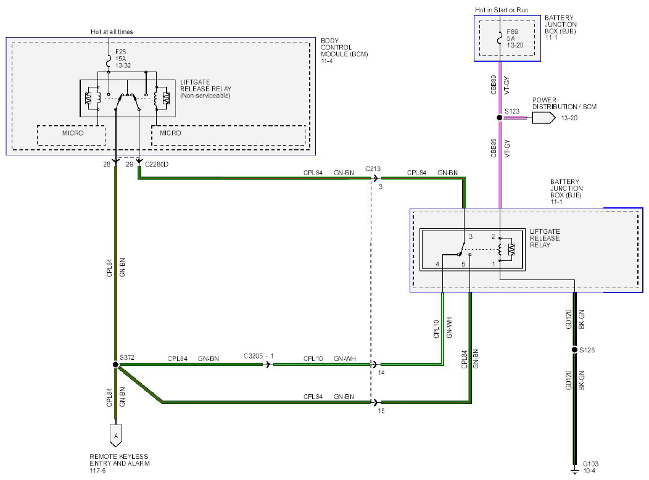Click C213 connector pin 14 terminal
Image resolution: width=649 pixels, height=480 pixels.
click(374, 365)
